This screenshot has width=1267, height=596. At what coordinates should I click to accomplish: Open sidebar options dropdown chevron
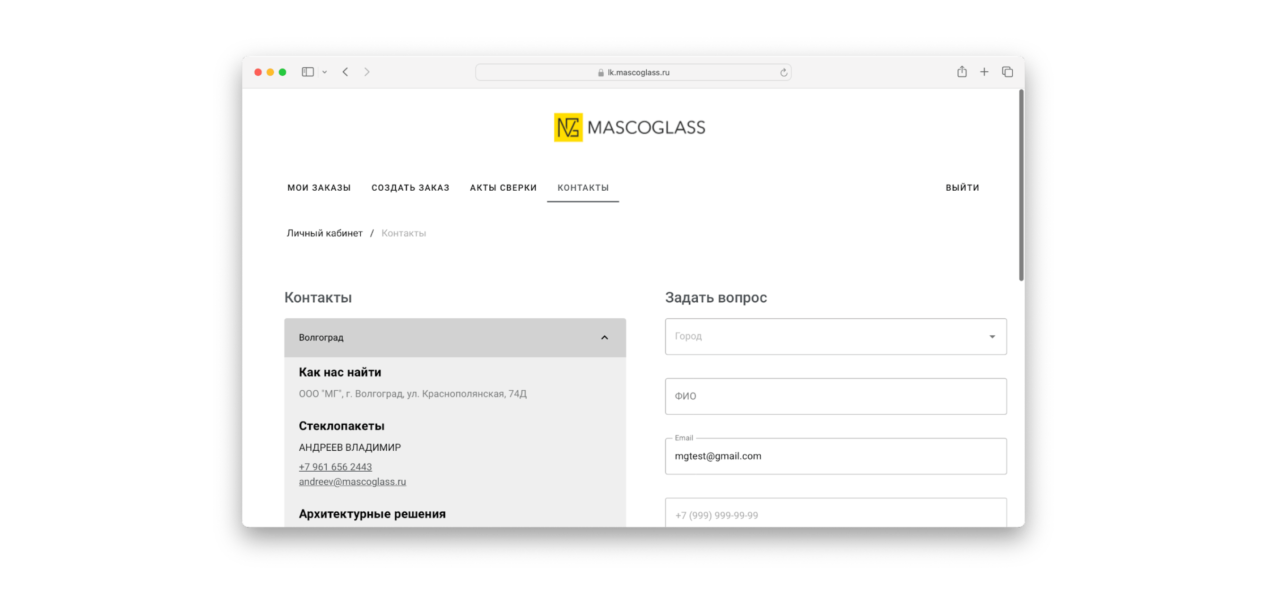coord(325,72)
